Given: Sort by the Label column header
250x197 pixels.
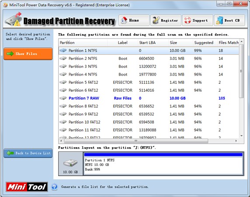Looking at the screenshot, I should pyautogui.click(x=122, y=42).
